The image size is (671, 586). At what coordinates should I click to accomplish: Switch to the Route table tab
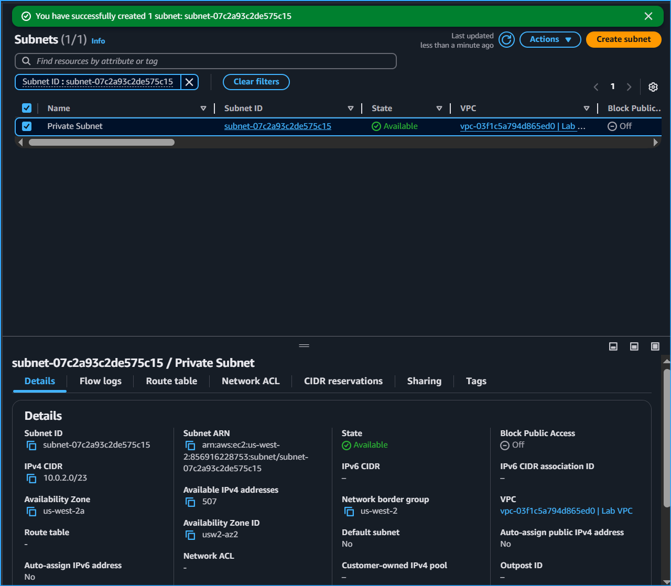coord(171,381)
